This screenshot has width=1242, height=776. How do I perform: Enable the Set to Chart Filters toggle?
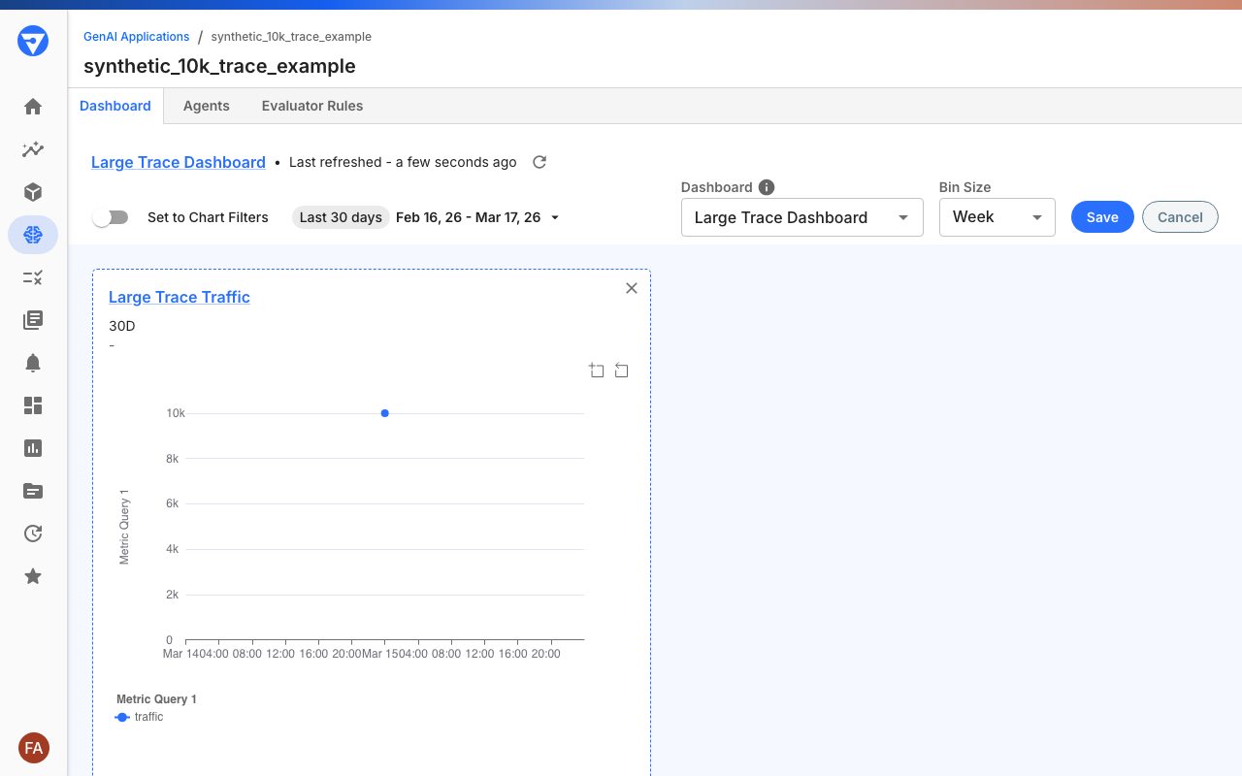pos(110,217)
